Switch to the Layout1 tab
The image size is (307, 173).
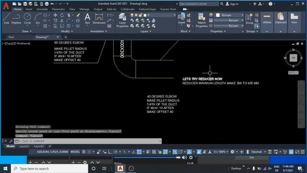[24, 146]
